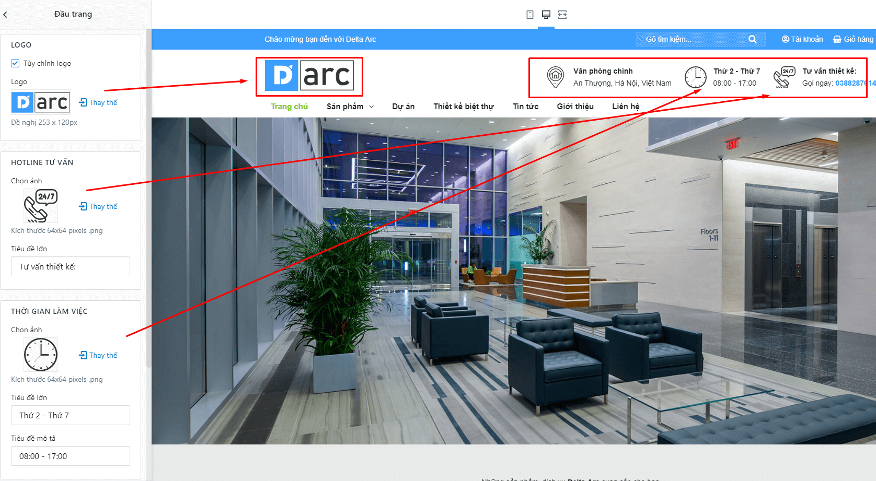Select desktop preview icon

tap(546, 15)
